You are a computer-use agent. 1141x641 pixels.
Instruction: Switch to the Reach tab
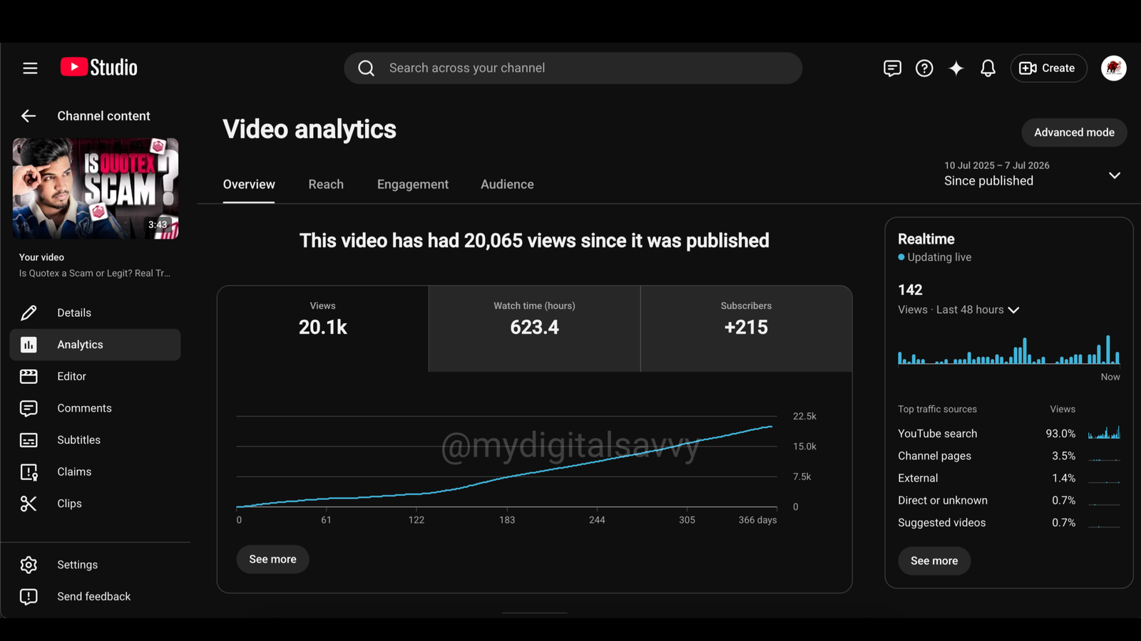tap(326, 184)
